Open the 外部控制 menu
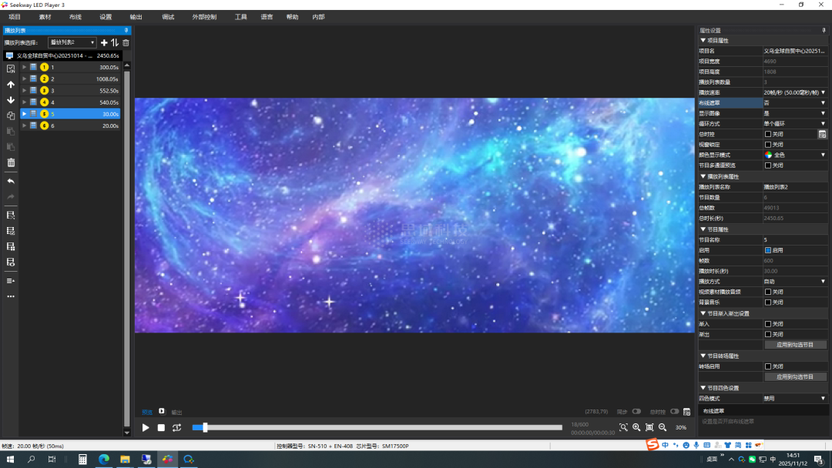 click(x=204, y=17)
